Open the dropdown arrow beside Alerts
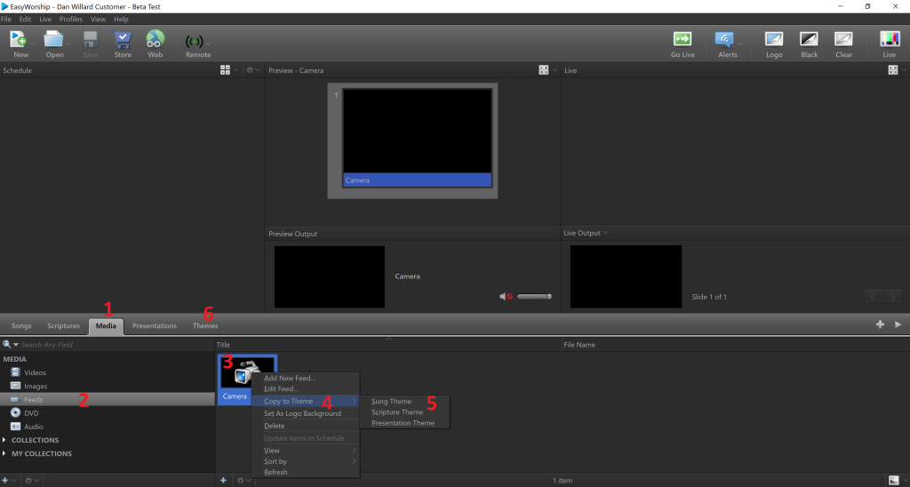This screenshot has width=910, height=487. click(x=740, y=44)
